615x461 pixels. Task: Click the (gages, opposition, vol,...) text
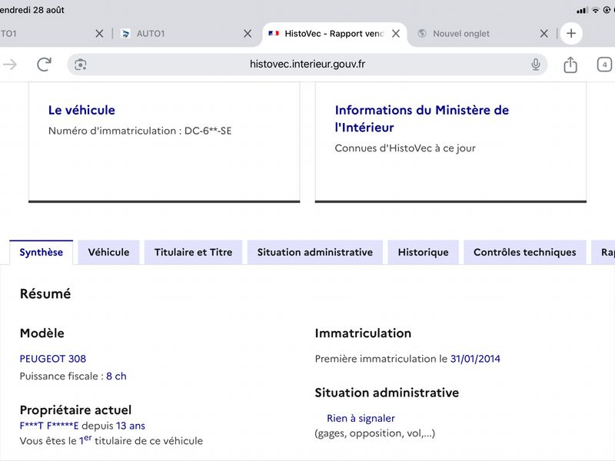pos(375,433)
